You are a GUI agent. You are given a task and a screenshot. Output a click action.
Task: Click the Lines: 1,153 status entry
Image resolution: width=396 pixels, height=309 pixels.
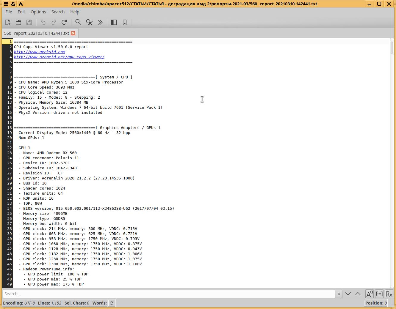[x=50, y=303]
